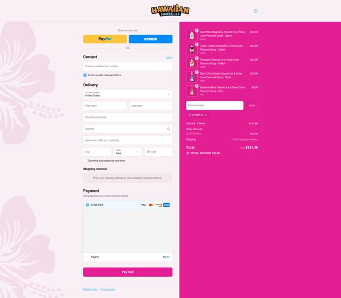Image resolution: width=341 pixels, height=298 pixels.
Task: Open Bahama Mama pint syrup thumbnail
Action: 192,91
